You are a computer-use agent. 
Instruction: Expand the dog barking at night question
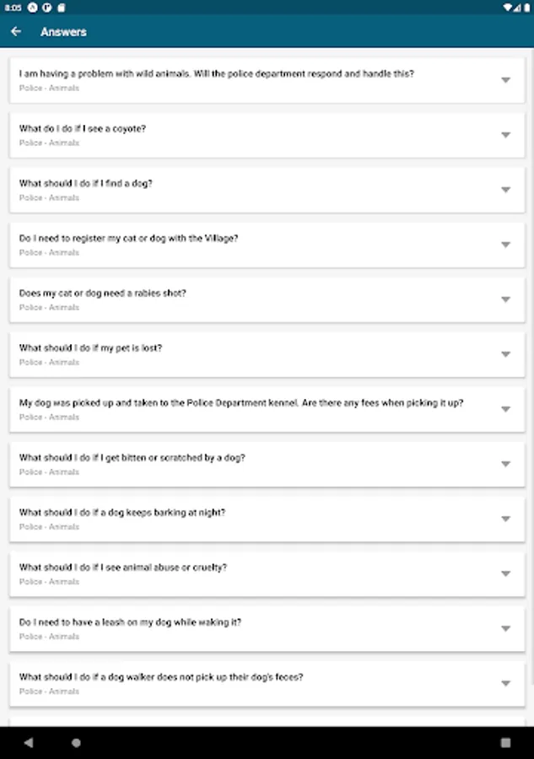coord(505,519)
